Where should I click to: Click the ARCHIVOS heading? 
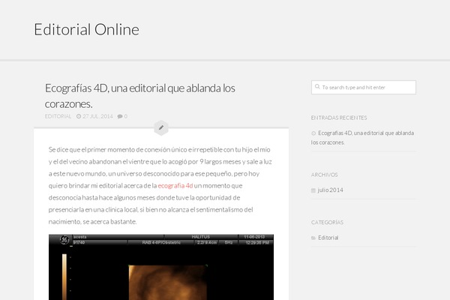click(x=324, y=175)
